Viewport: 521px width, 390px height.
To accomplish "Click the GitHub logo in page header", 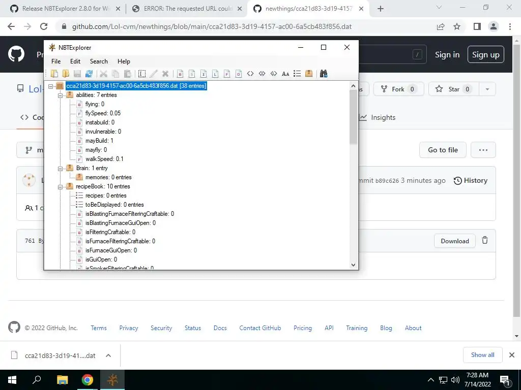I will tap(16, 54).
